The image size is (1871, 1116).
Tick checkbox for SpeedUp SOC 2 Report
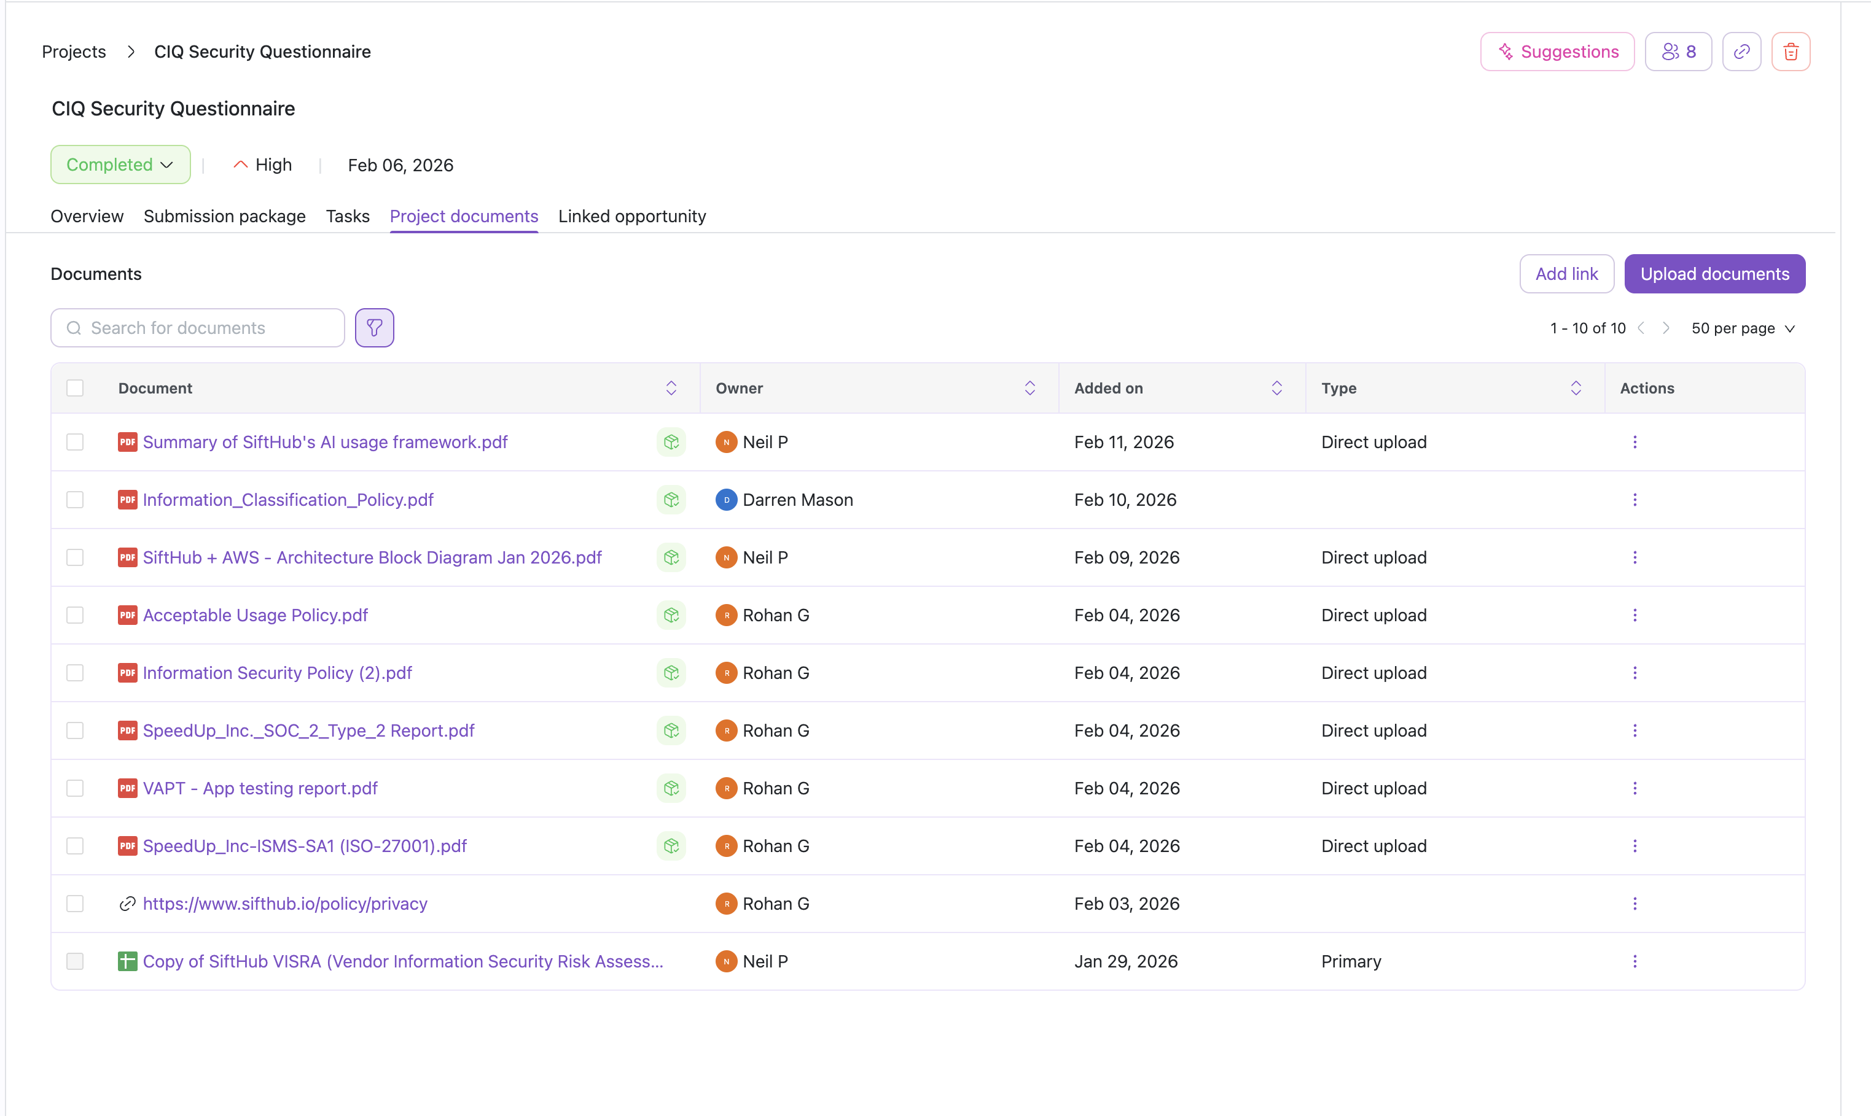[x=74, y=731]
